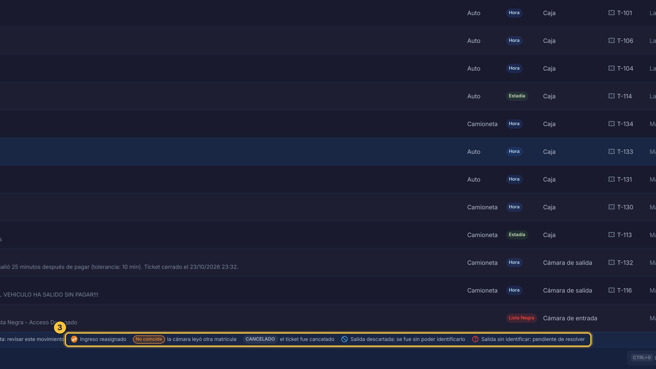Click 'Auto' in the T-131 row

point(474,180)
